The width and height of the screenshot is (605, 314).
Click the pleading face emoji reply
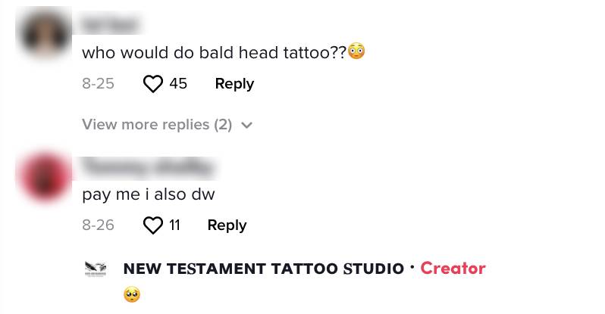pos(132,295)
